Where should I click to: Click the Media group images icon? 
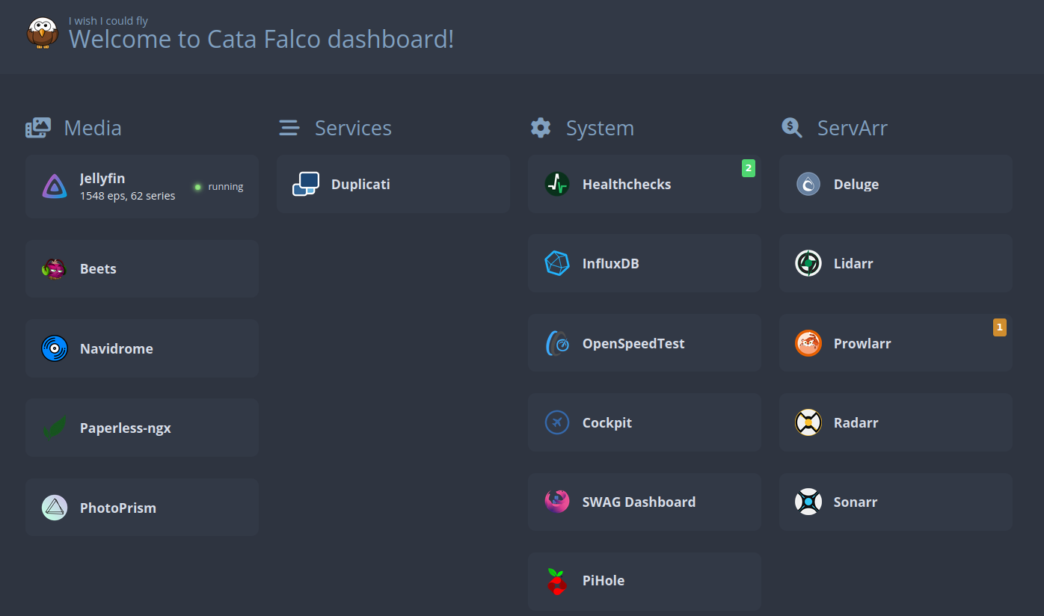[x=38, y=128]
